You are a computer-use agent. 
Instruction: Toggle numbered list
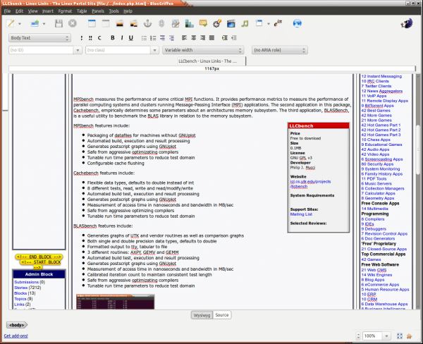[x=153, y=38]
